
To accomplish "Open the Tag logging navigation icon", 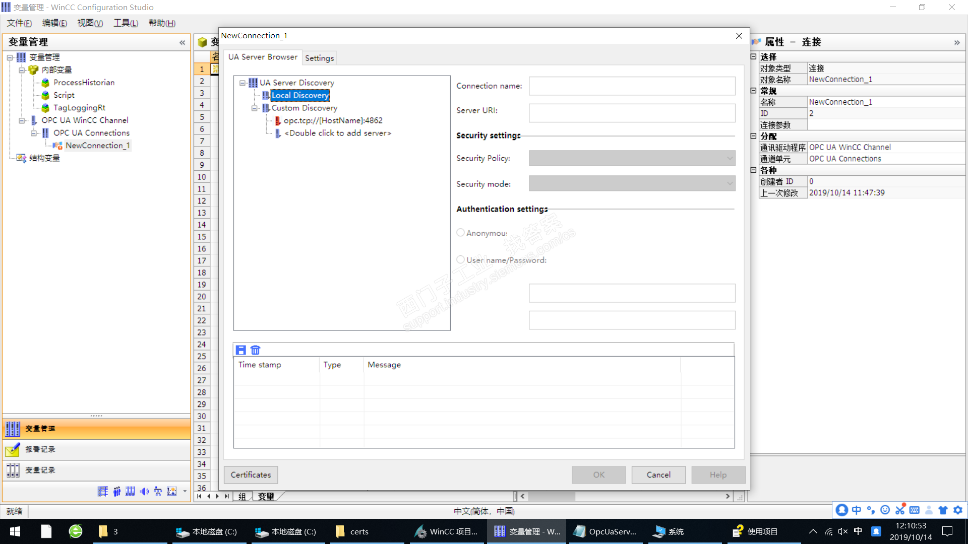I will [x=13, y=470].
